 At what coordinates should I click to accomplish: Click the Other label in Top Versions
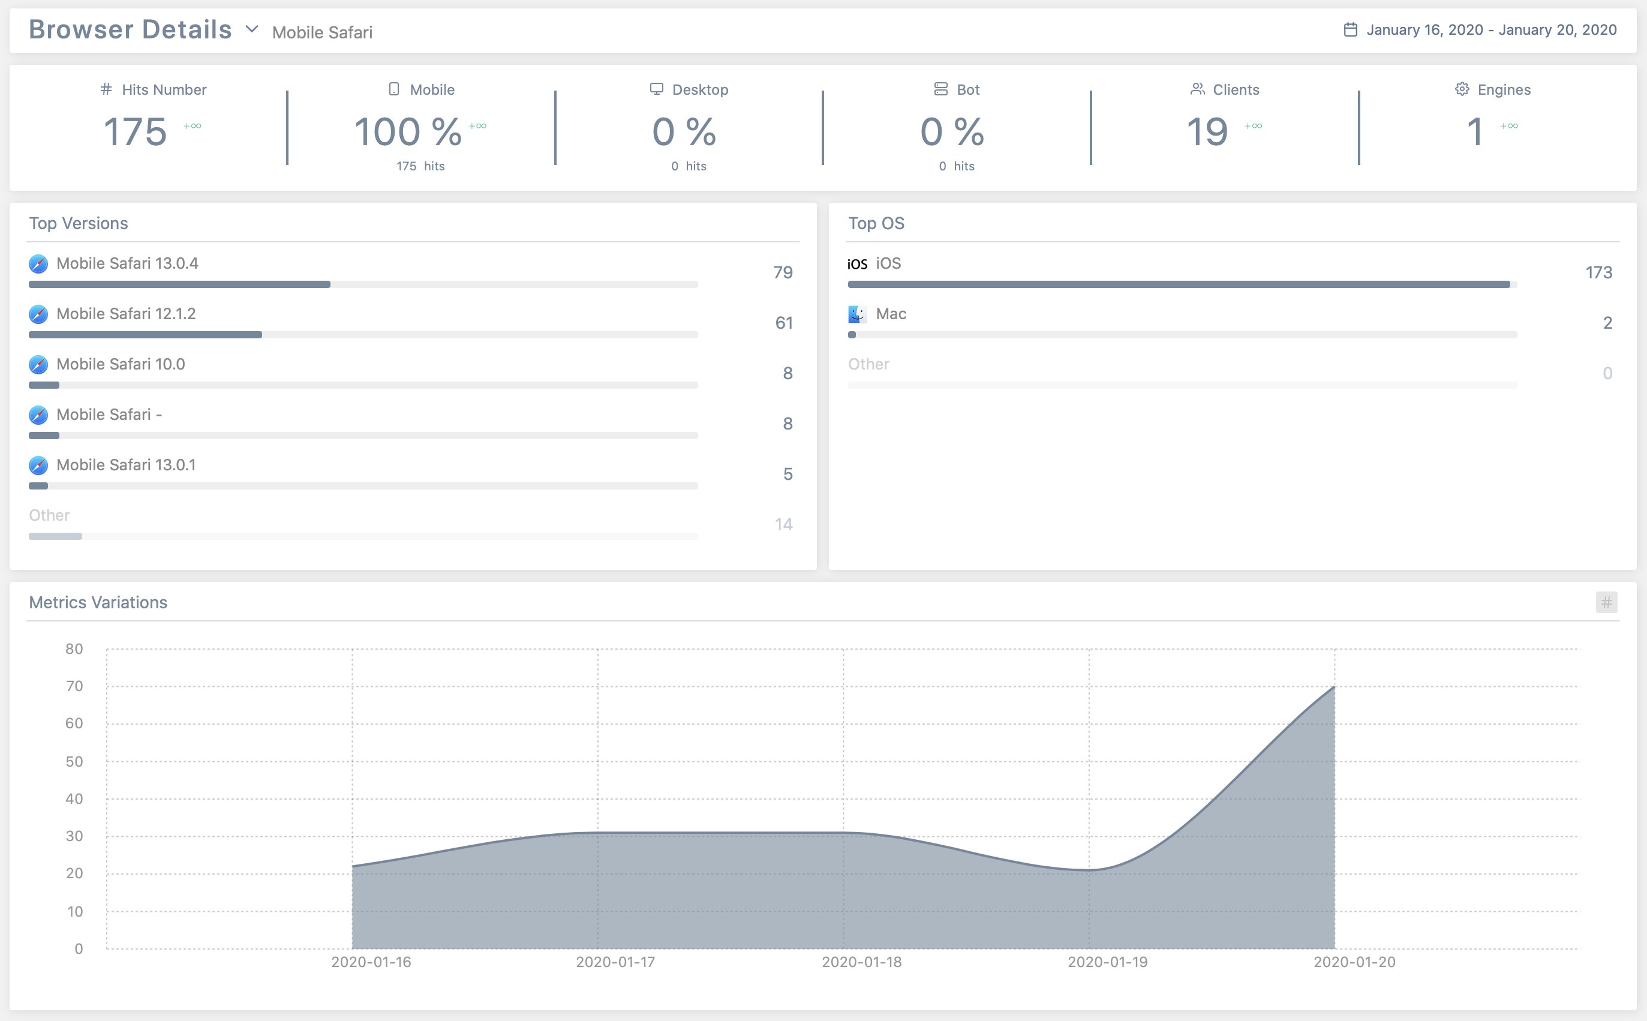49,515
